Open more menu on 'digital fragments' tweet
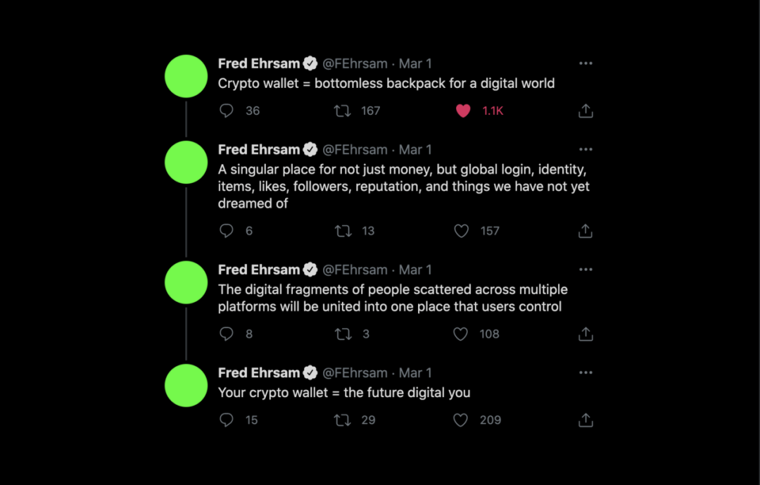This screenshot has width=760, height=485. (585, 270)
